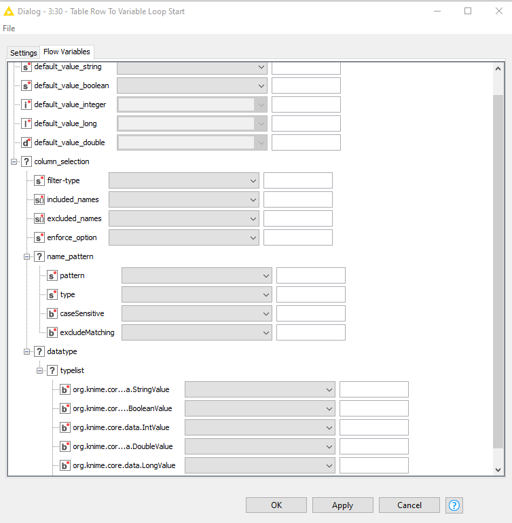The image size is (512, 523).
Task: Open the excluded_names variable dropdown
Action: pyautogui.click(x=184, y=219)
